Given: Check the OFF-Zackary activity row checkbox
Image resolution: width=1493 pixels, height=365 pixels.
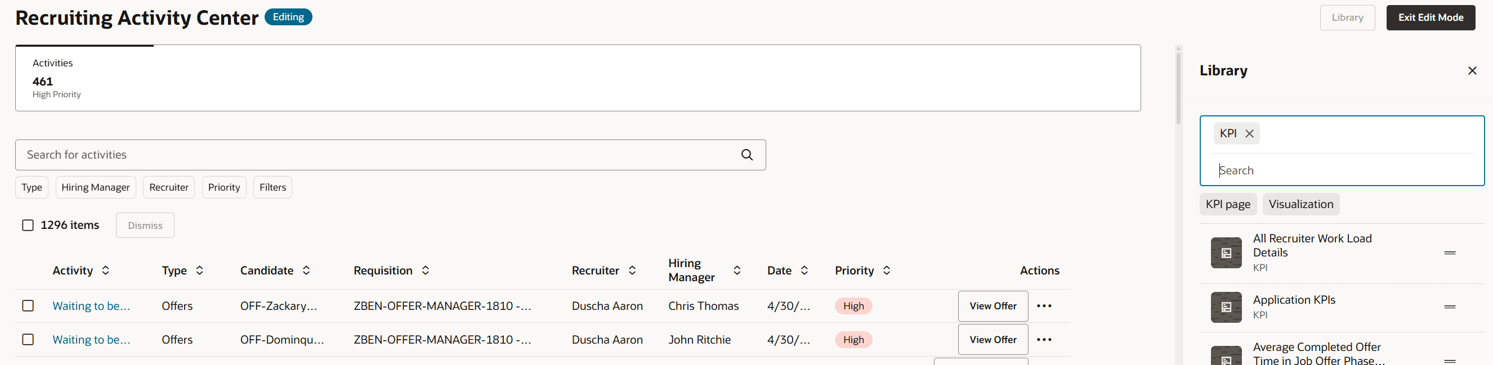Looking at the screenshot, I should click(28, 306).
